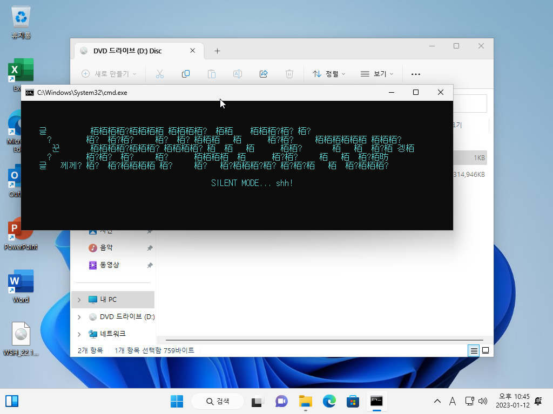This screenshot has height=414, width=553.
Task: Minimize the cmd.exe window
Action: pyautogui.click(x=391, y=92)
